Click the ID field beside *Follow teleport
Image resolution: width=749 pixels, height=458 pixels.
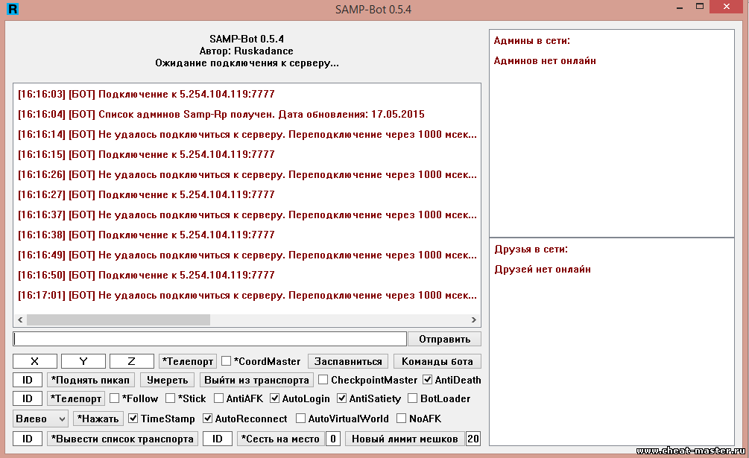pos(28,398)
